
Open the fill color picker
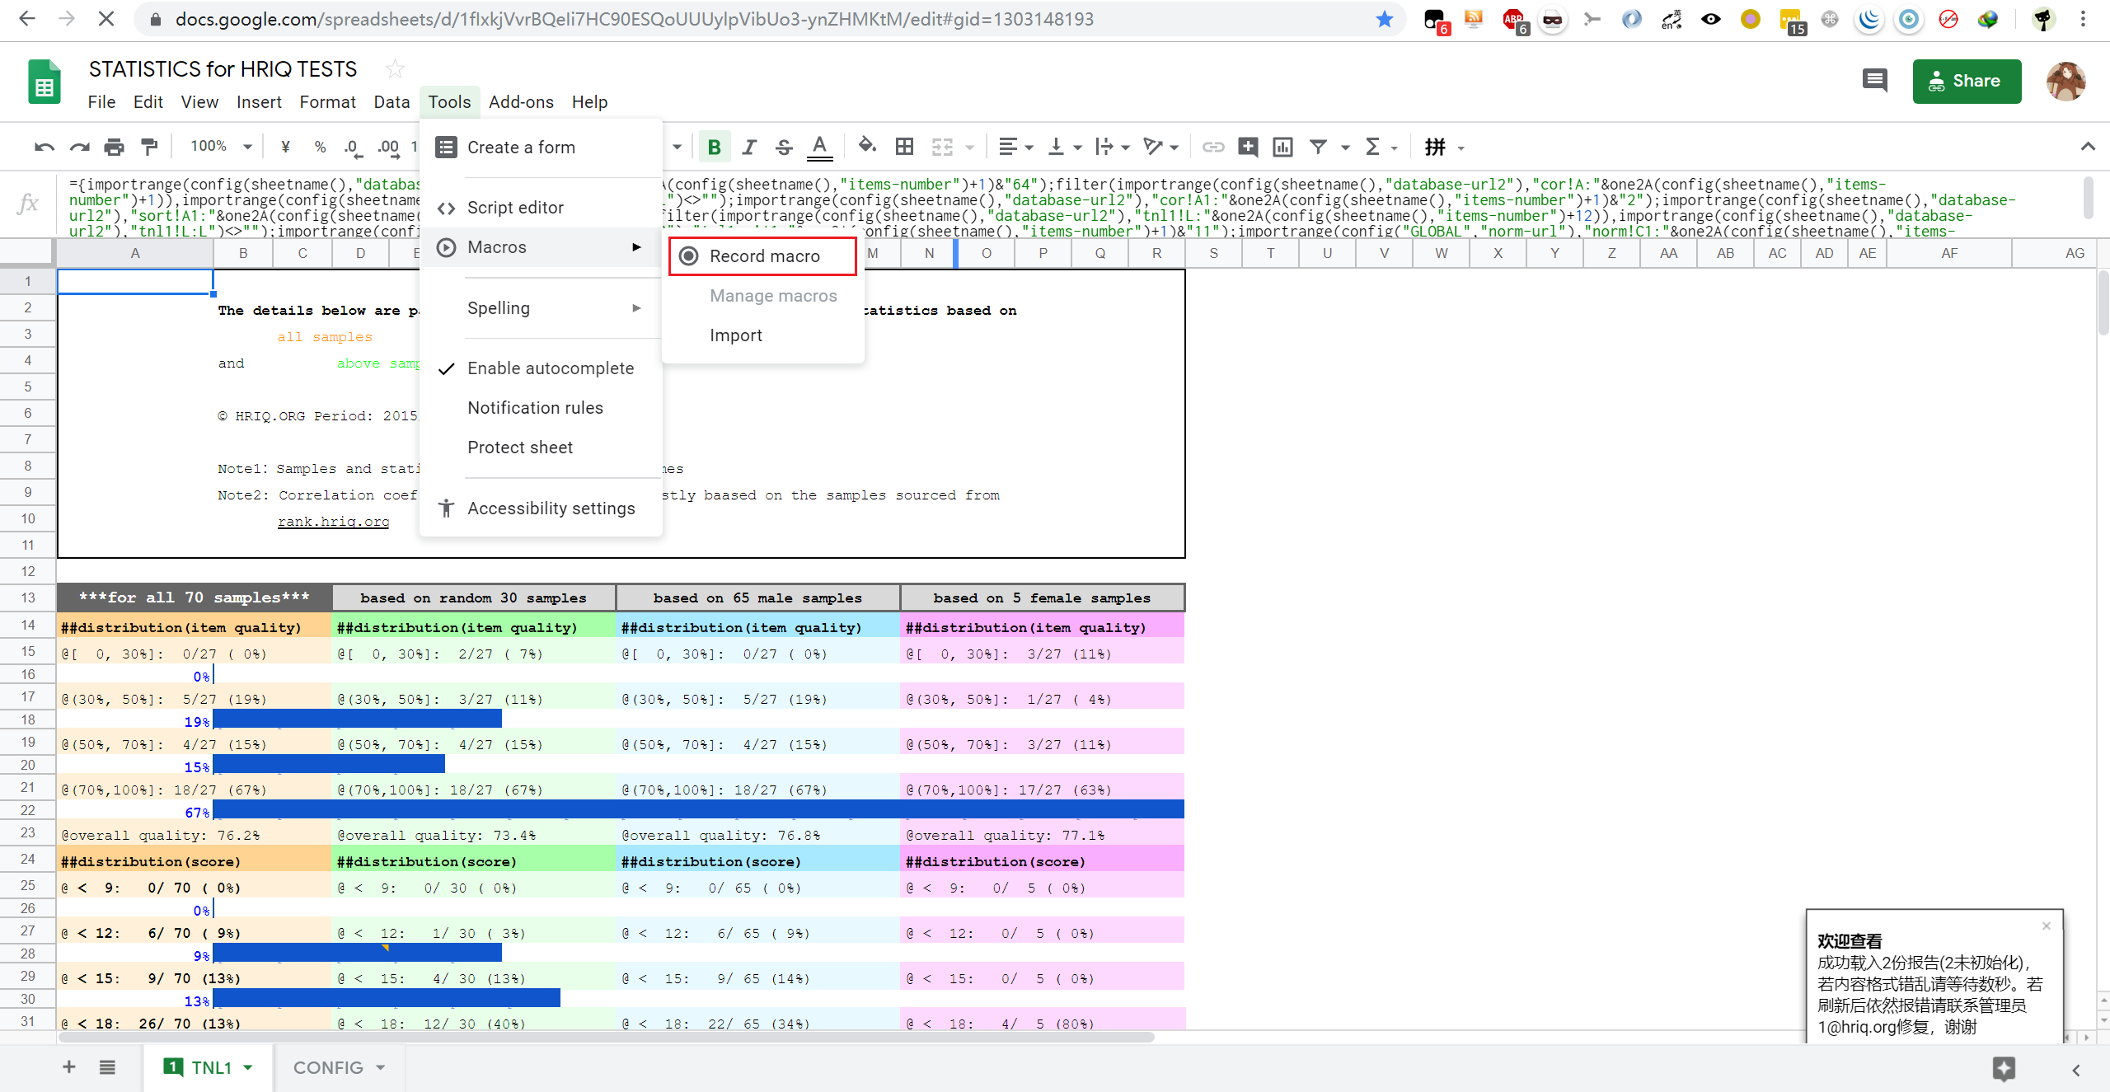(x=865, y=147)
